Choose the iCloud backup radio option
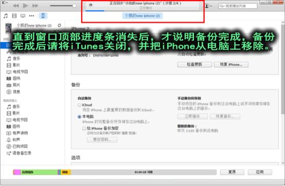This screenshot has height=186, width=285. click(x=79, y=105)
